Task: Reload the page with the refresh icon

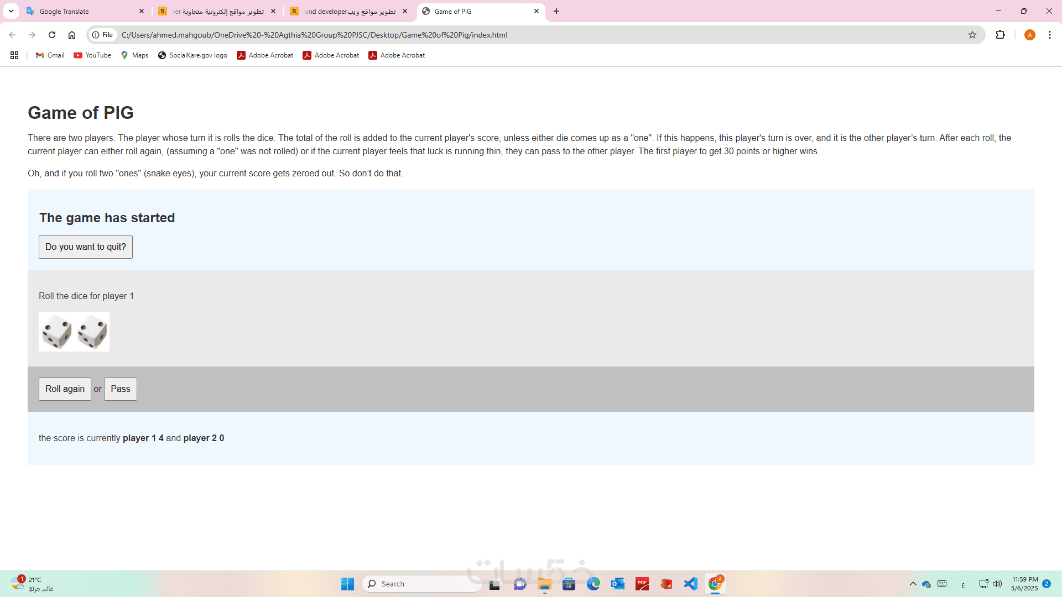Action: [52, 35]
